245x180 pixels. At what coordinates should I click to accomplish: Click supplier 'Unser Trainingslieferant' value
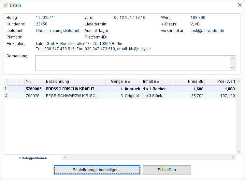(57, 31)
